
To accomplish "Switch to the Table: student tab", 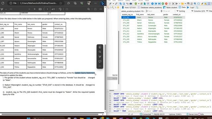I will point(170,7).
